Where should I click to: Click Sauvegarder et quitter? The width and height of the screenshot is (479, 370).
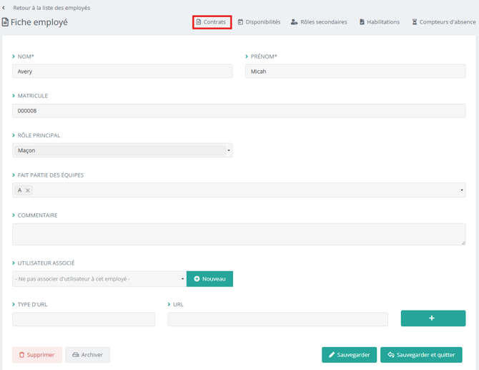(421, 355)
